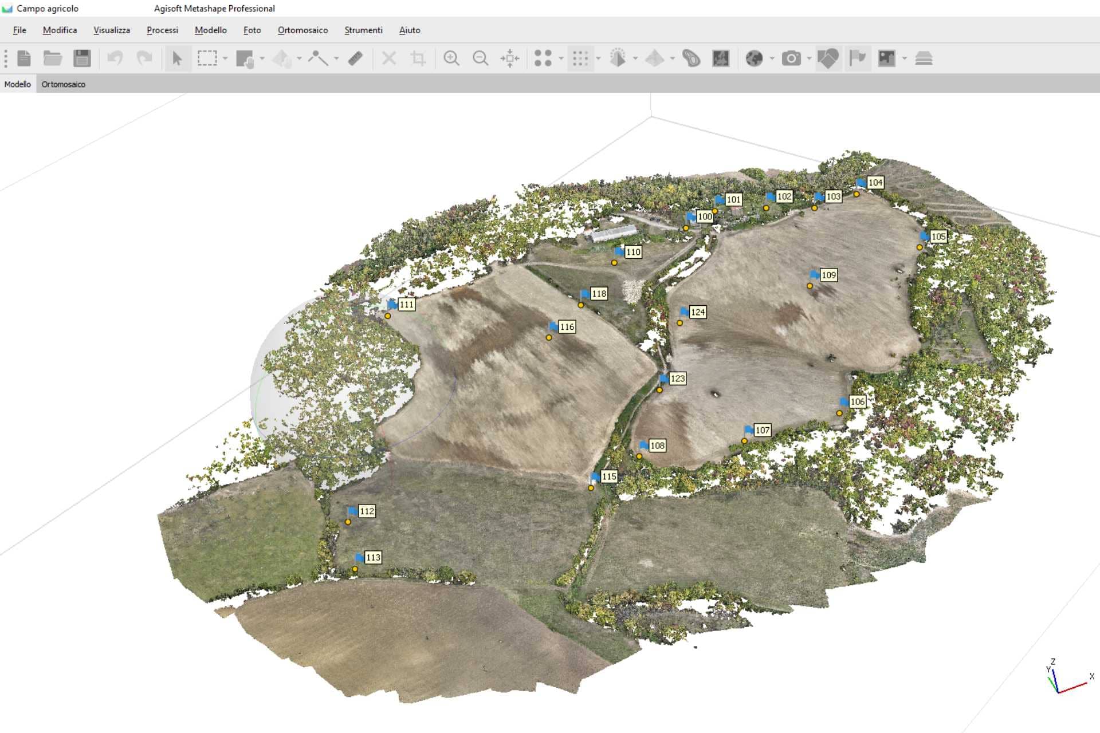
Task: Click the Save project floppy disk icon
Action: tap(82, 58)
